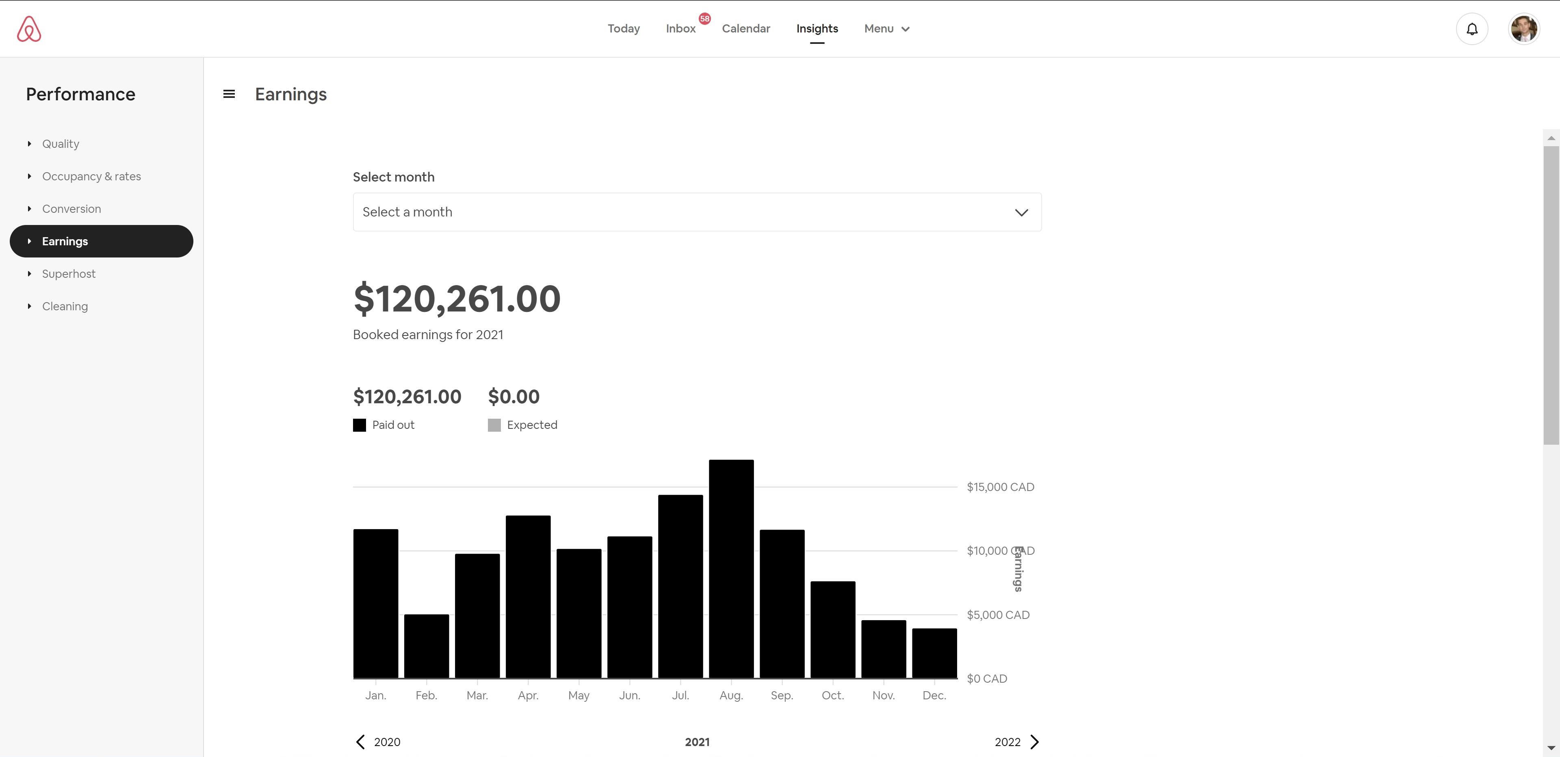Open the notifications bell

point(1471,29)
